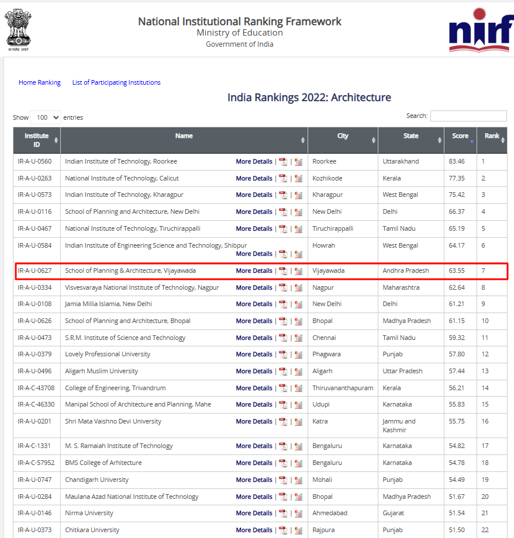514x538 pixels.
Task: Open PDF icon for College of Engineering, Trivandrum
Action: point(283,388)
